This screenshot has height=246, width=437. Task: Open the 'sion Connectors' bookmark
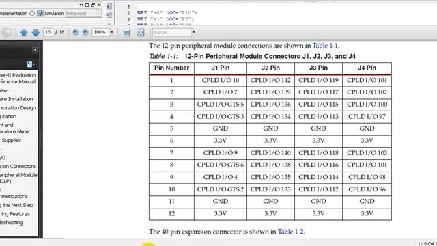coord(18,166)
